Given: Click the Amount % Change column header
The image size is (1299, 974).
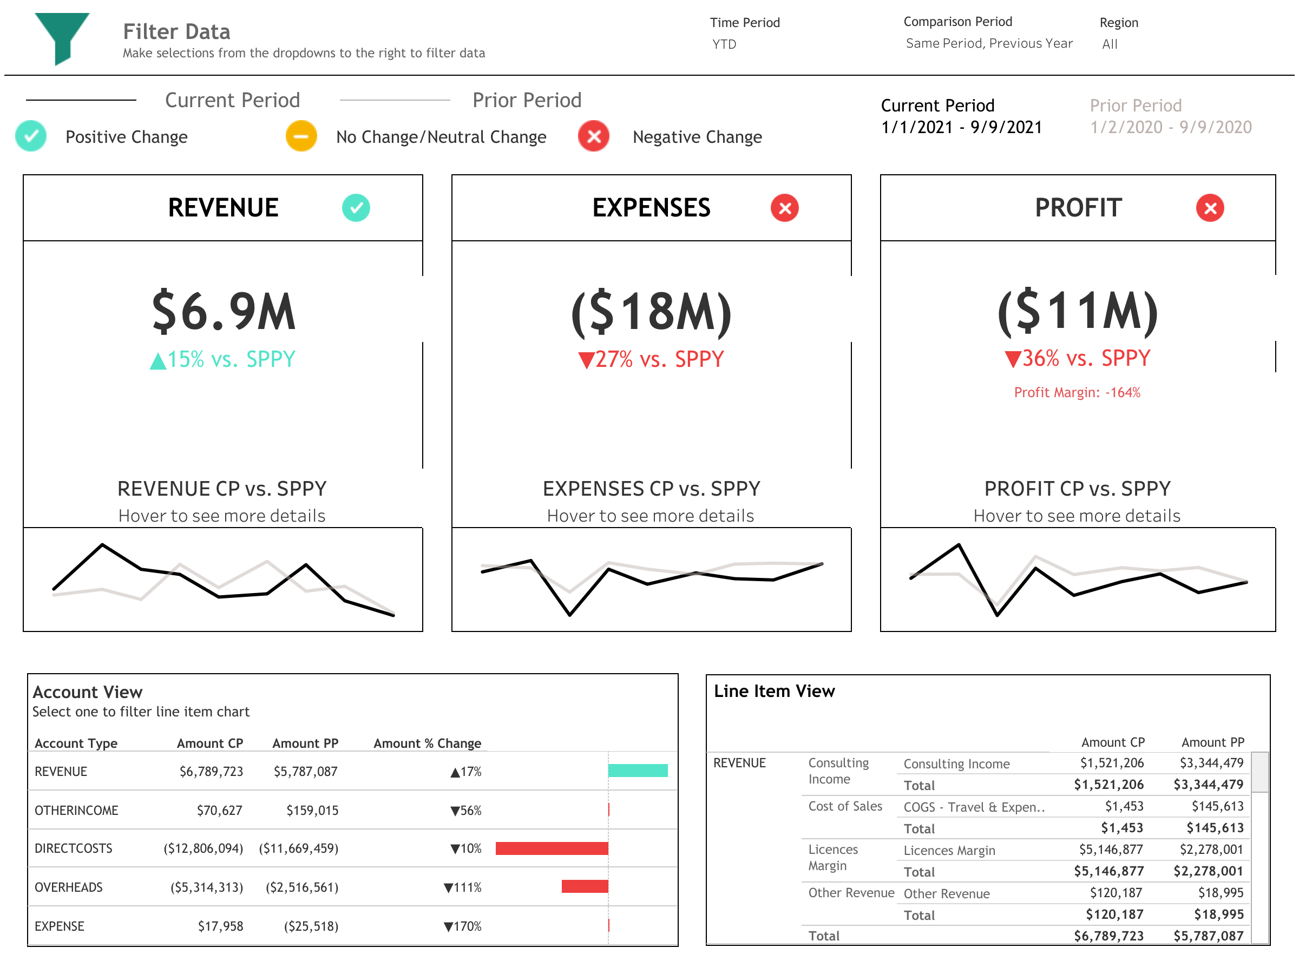Looking at the screenshot, I should (x=427, y=743).
